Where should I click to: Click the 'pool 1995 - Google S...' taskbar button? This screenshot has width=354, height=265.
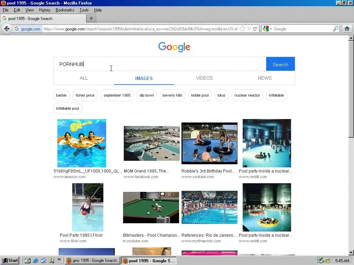tap(149, 261)
